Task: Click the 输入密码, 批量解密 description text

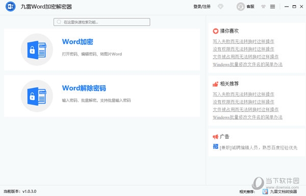Action: click(x=96, y=101)
